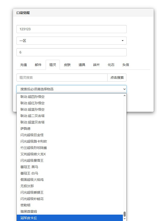Pick 闪光超级蜥蜴王 option
The image size is (157, 221).
tap(70, 192)
